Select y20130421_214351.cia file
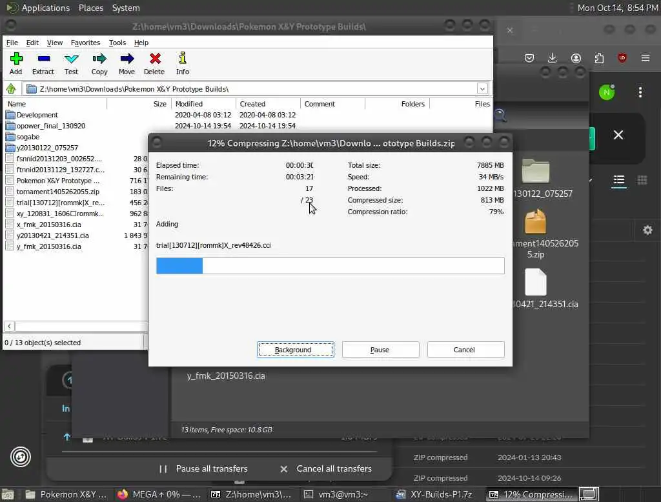The height and width of the screenshot is (502, 661). click(x=53, y=236)
